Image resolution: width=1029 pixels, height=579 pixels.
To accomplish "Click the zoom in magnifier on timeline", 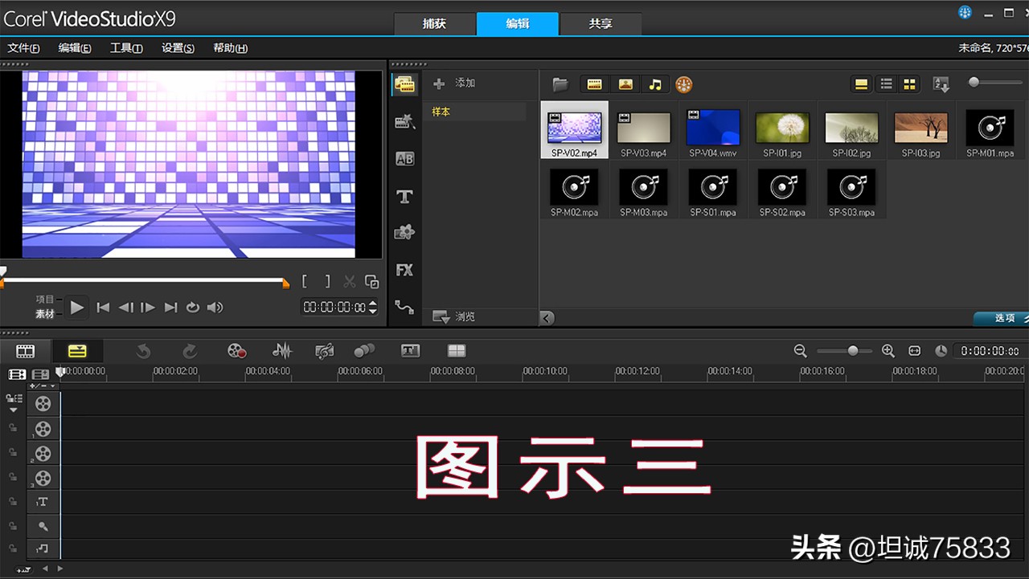I will [x=888, y=351].
